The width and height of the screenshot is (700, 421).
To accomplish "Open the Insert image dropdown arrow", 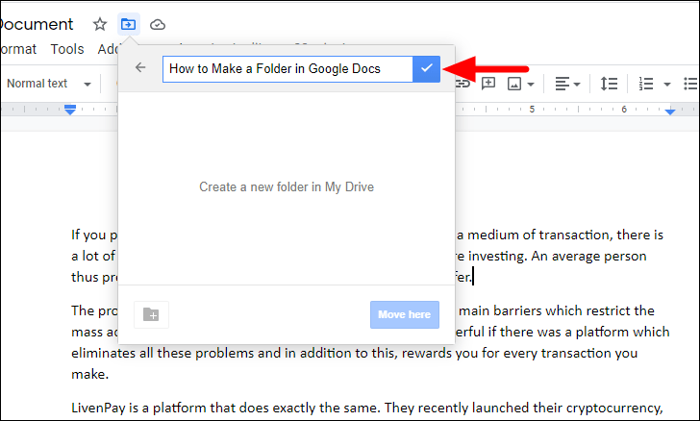I will point(531,84).
